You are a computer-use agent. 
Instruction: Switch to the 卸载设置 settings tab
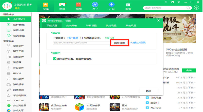pos(91,26)
